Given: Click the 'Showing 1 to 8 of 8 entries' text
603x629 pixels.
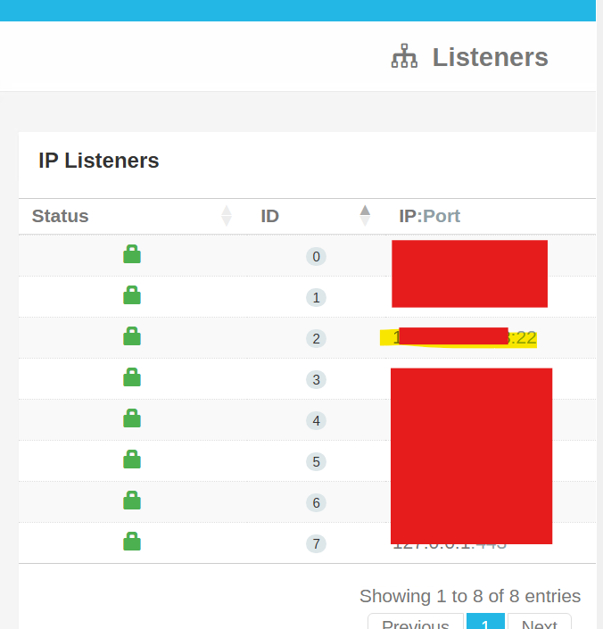Looking at the screenshot, I should coord(470,596).
